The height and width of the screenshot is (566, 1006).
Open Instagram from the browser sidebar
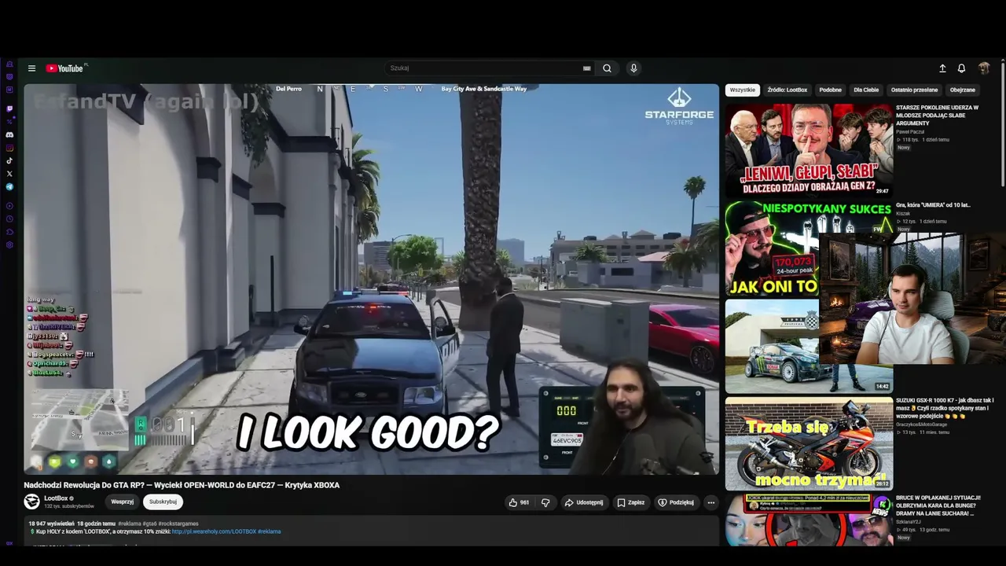coord(9,148)
